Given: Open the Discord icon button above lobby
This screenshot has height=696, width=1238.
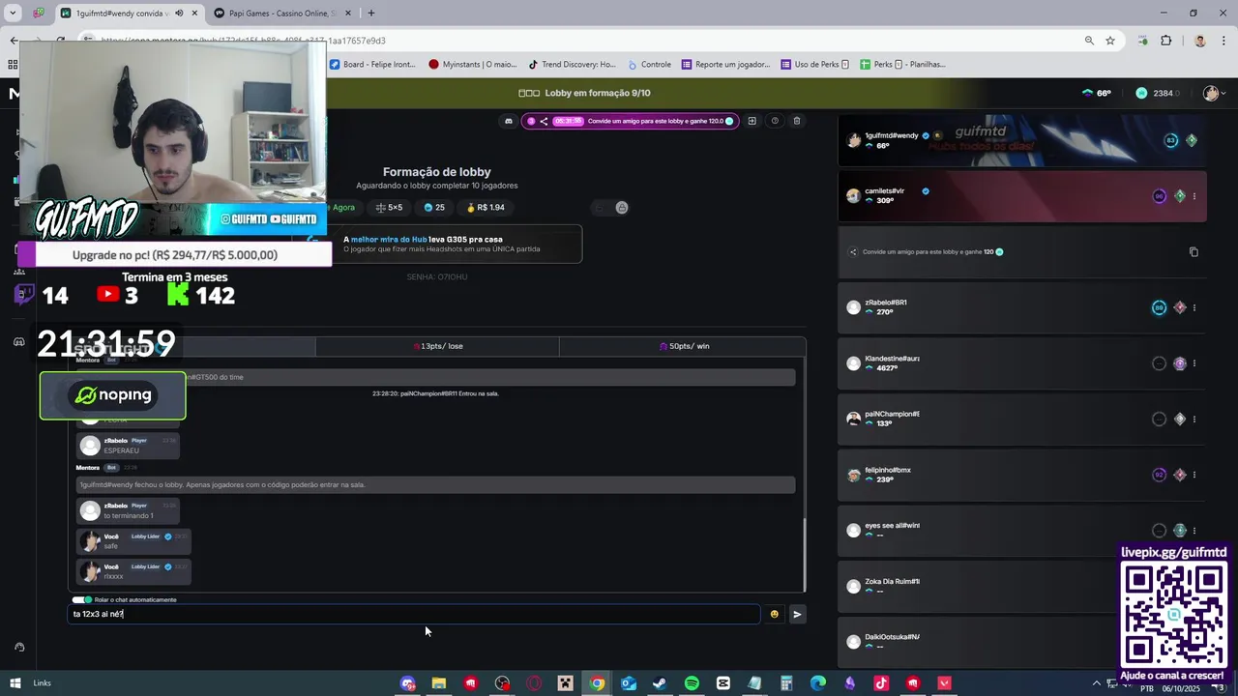Looking at the screenshot, I should tap(509, 121).
